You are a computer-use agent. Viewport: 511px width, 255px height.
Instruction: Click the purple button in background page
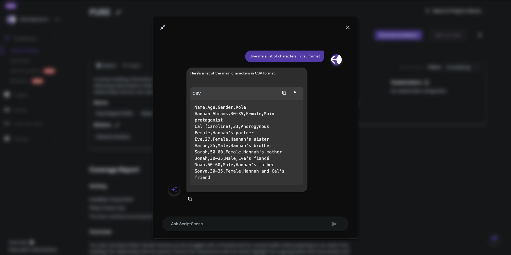point(398,35)
